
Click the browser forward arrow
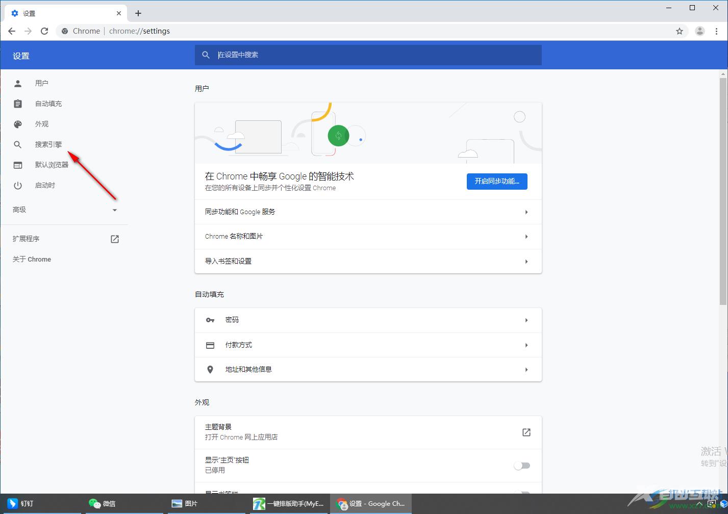(x=28, y=31)
